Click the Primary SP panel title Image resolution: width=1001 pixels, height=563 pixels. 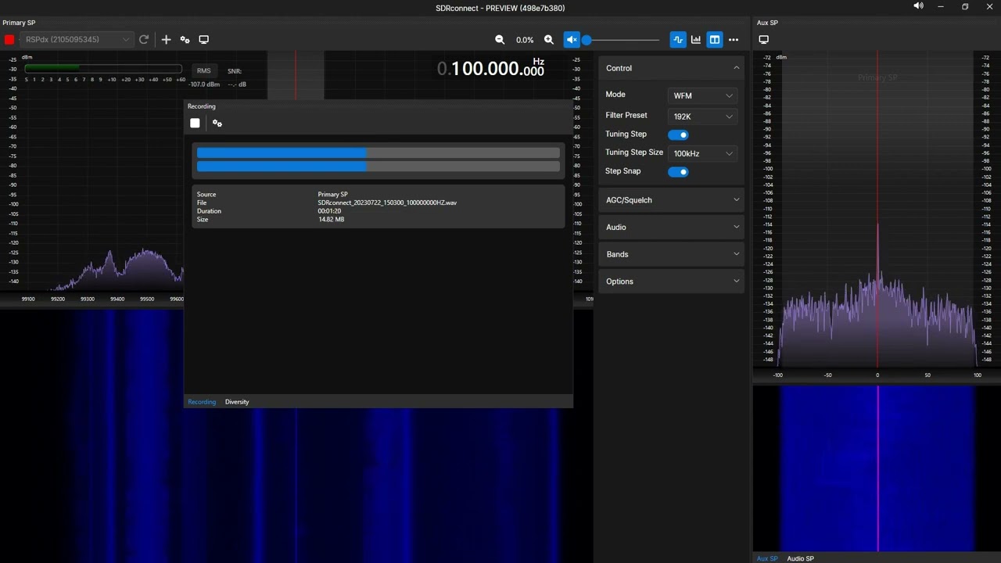click(x=19, y=23)
